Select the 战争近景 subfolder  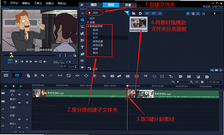[98, 45]
